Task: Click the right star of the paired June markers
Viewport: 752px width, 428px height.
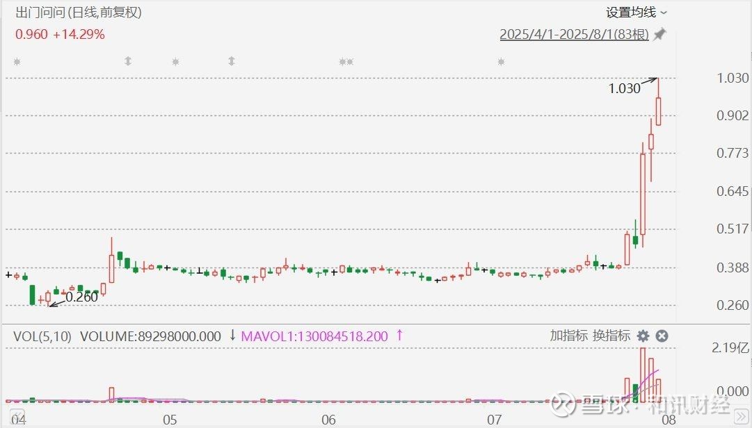Action: [350, 62]
